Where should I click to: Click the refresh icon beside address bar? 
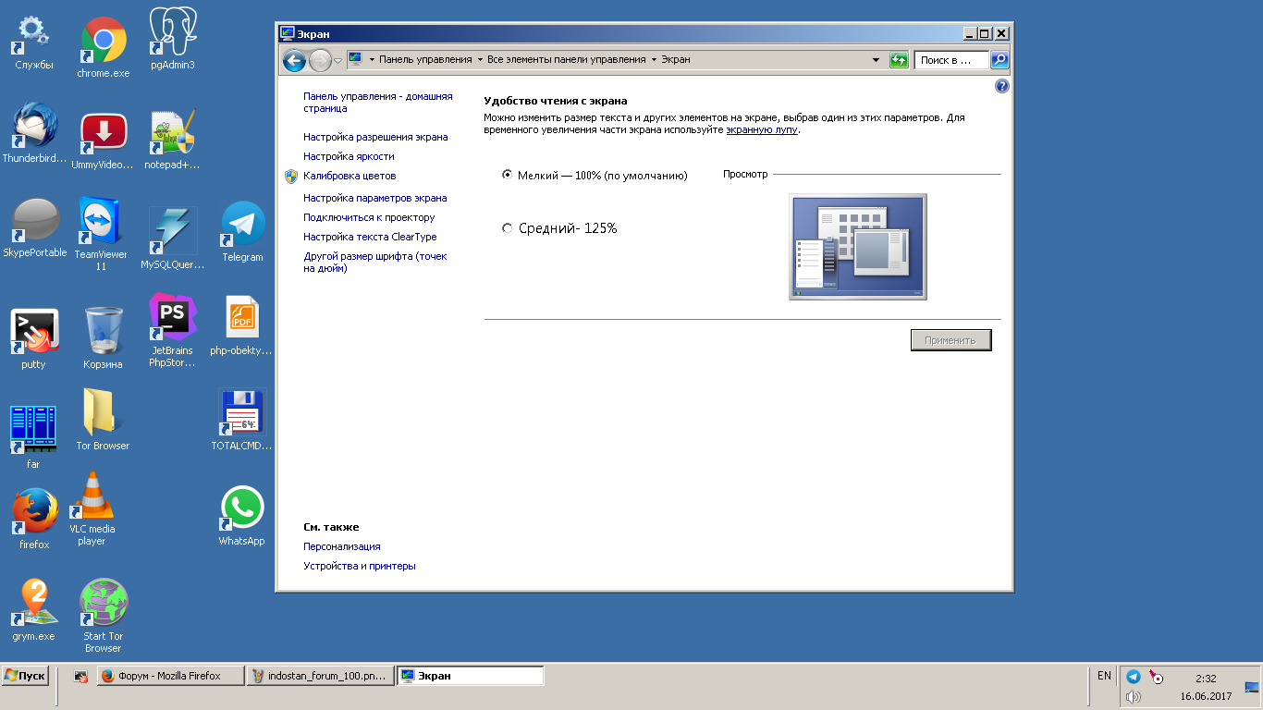coord(899,60)
